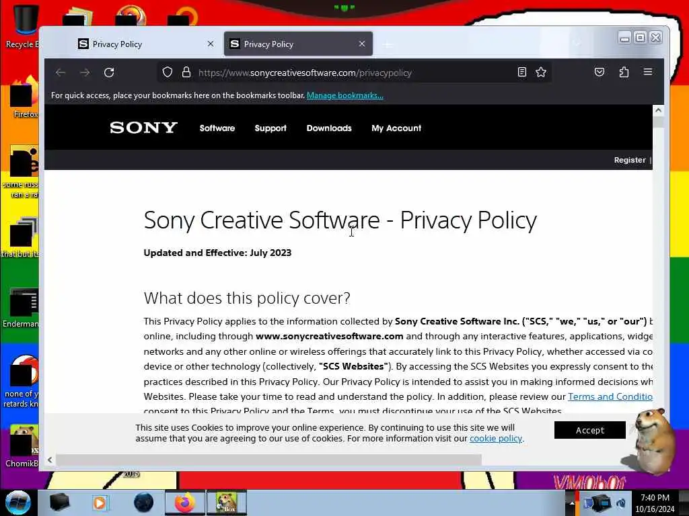The image size is (689, 516).
Task: Open the media player taskbar icon
Action: [100, 503]
